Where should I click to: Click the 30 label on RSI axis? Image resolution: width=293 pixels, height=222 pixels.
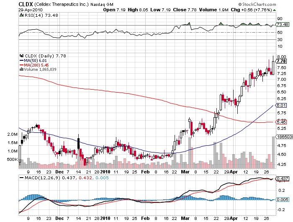(280, 39)
